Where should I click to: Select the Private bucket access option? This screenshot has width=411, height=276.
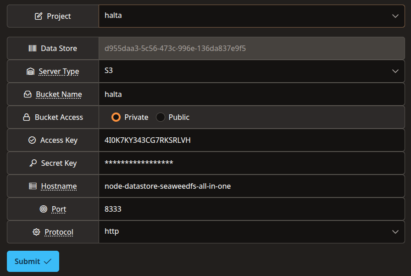116,117
